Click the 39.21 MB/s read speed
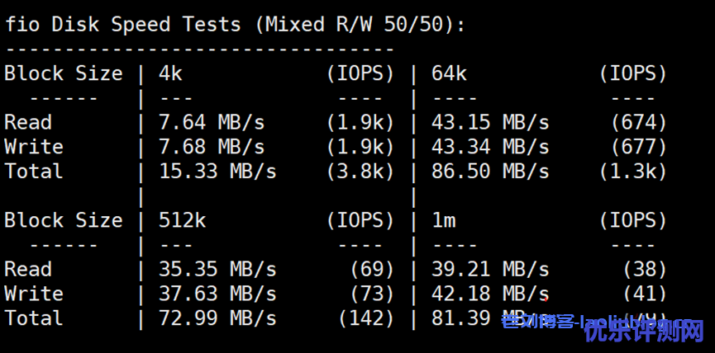 click(x=490, y=270)
